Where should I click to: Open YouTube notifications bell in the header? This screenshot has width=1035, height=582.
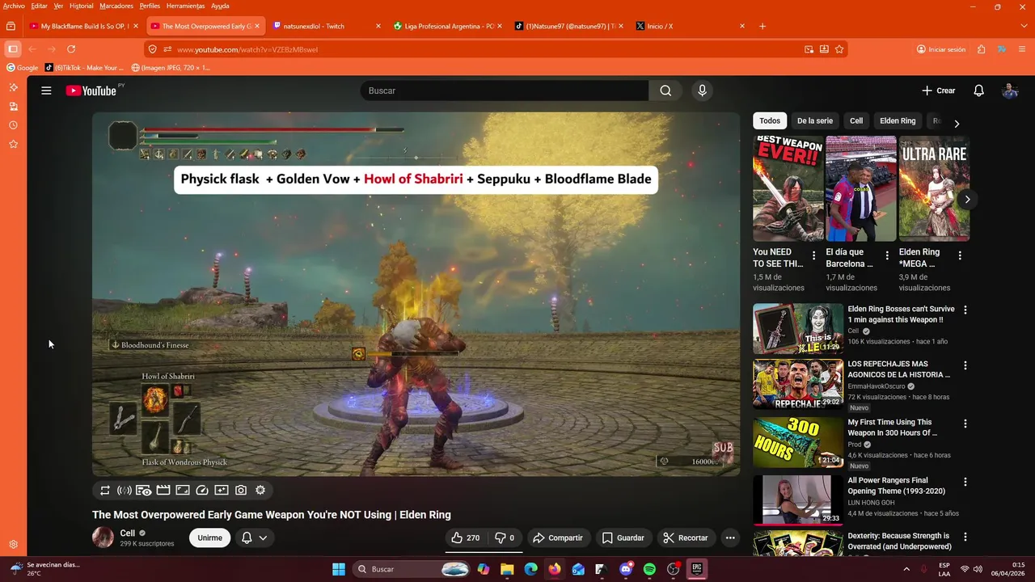978,91
